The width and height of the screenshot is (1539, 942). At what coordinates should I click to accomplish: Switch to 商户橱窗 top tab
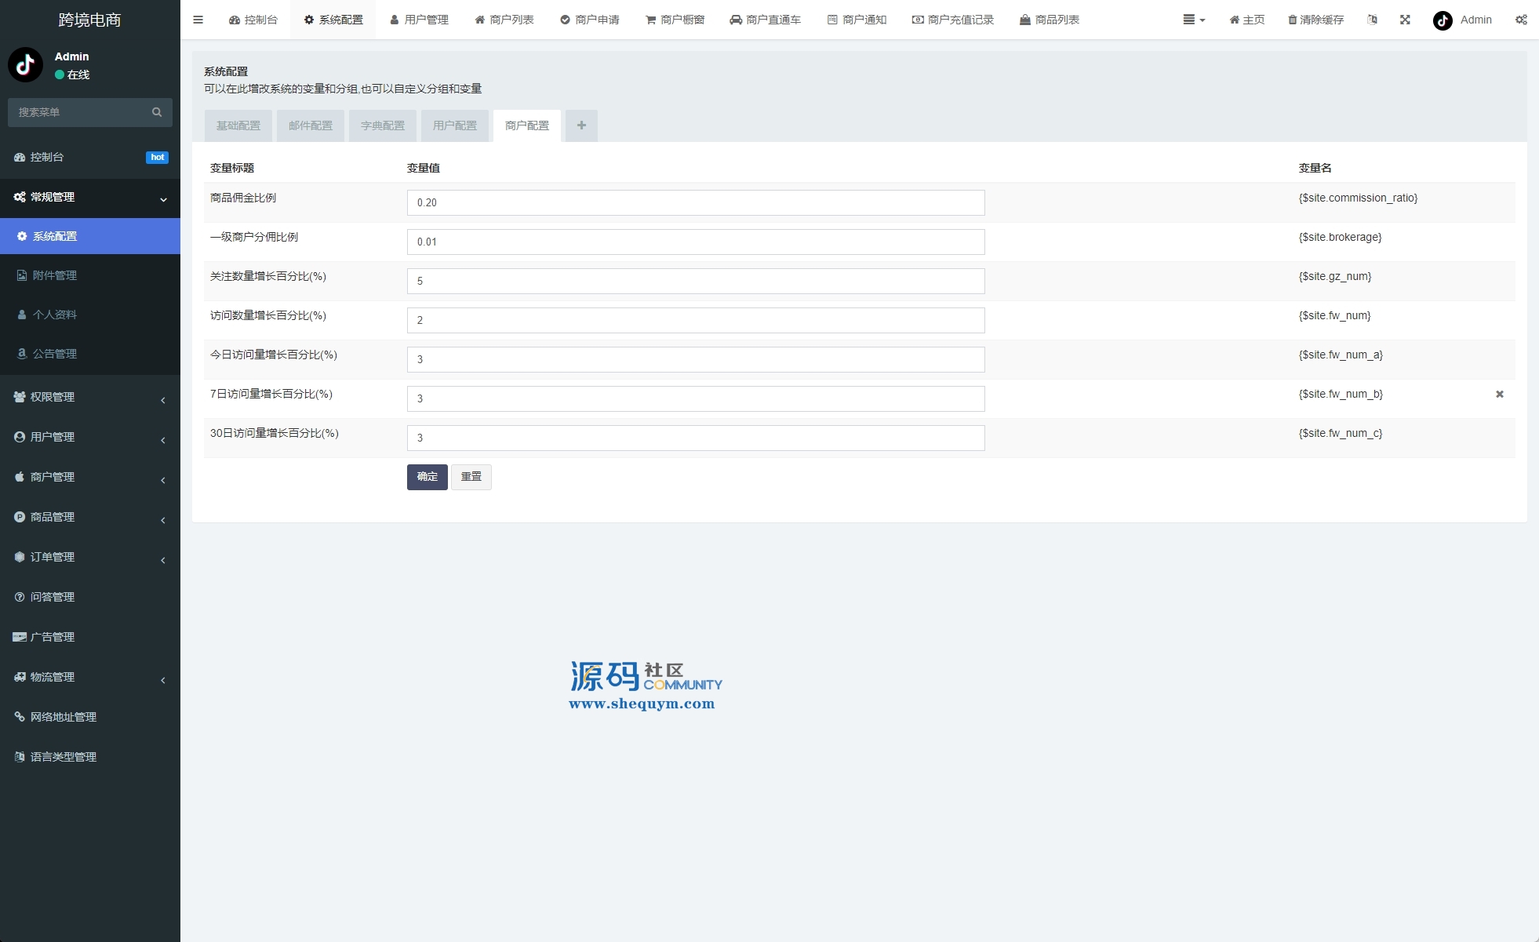675,20
